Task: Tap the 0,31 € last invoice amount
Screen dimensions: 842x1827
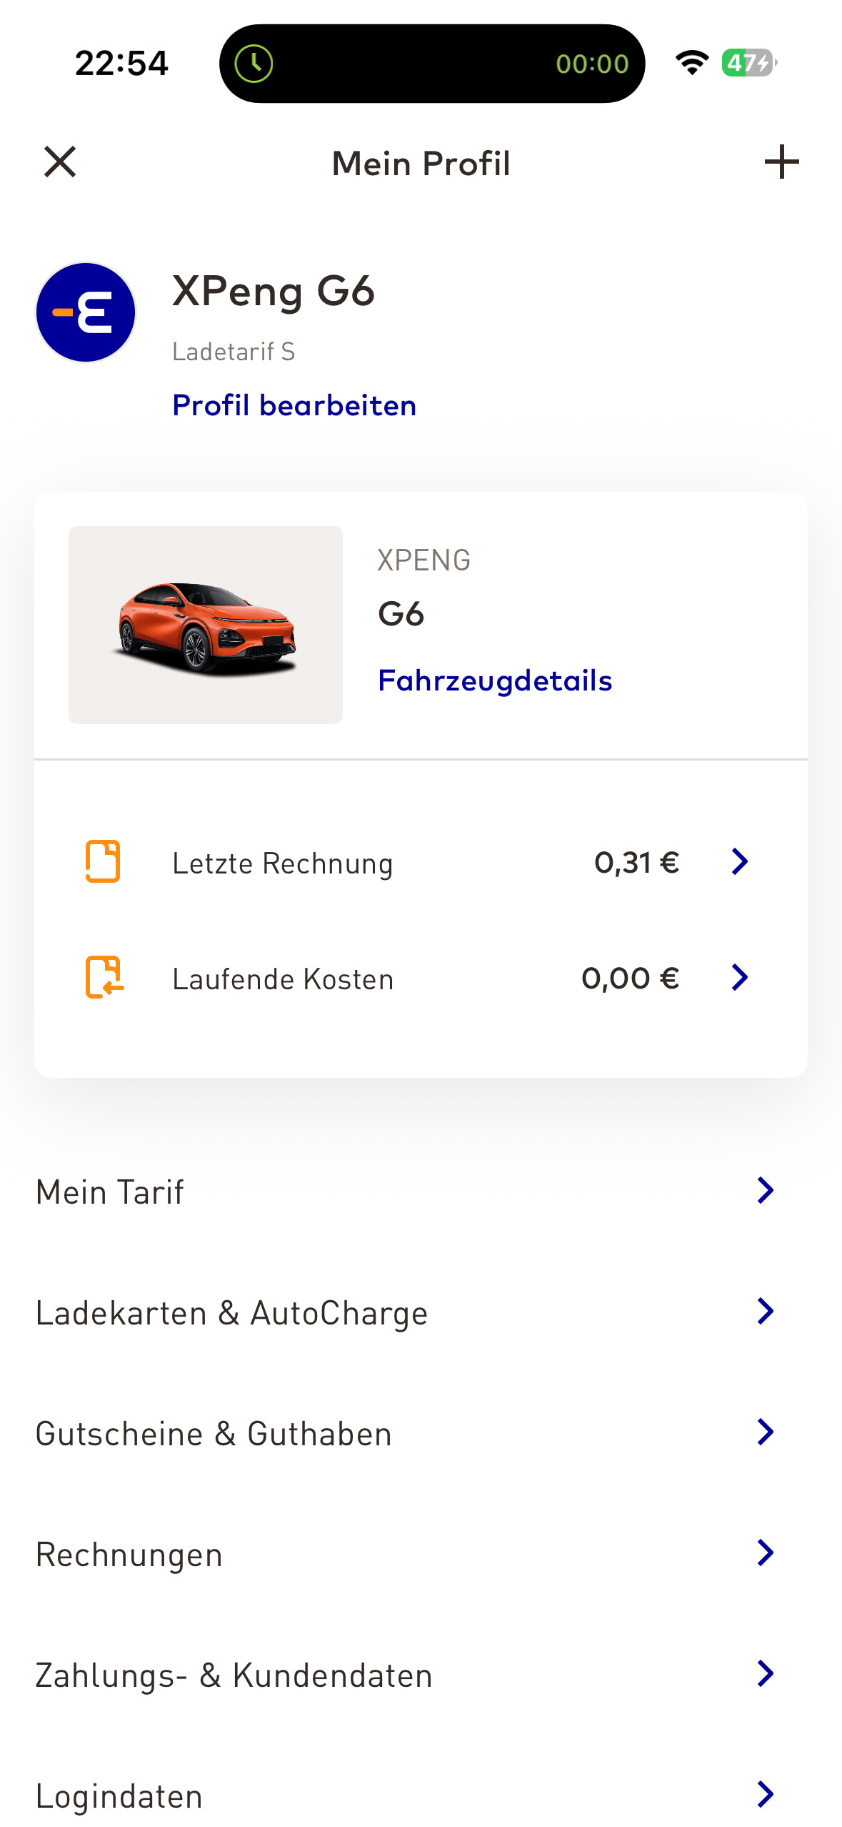Action: tap(636, 862)
